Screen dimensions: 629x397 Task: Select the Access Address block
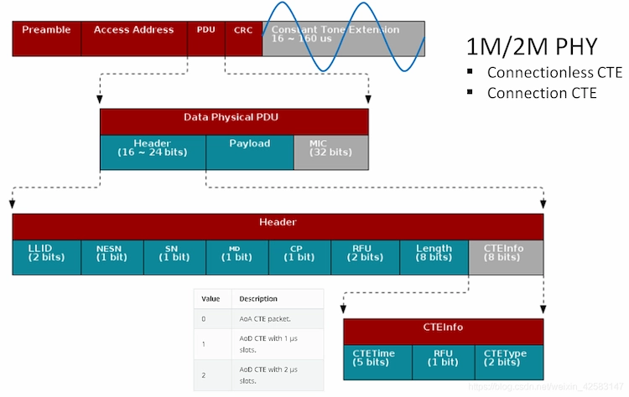coord(134,39)
